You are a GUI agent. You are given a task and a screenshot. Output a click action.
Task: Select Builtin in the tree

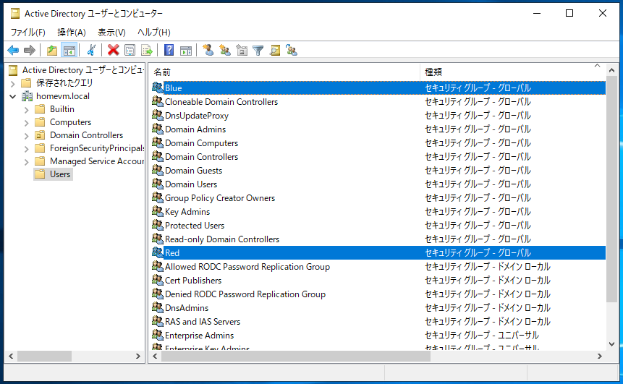pos(62,108)
